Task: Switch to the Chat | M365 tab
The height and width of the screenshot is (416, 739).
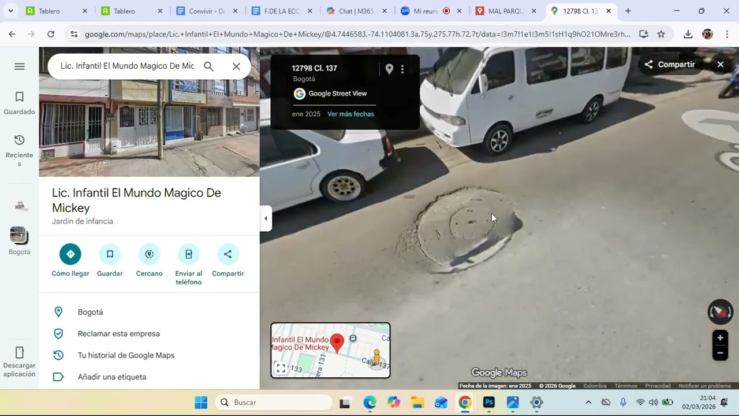Action: 355,11
